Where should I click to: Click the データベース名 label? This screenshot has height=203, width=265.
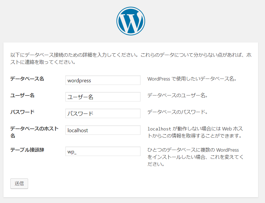pos(27,79)
